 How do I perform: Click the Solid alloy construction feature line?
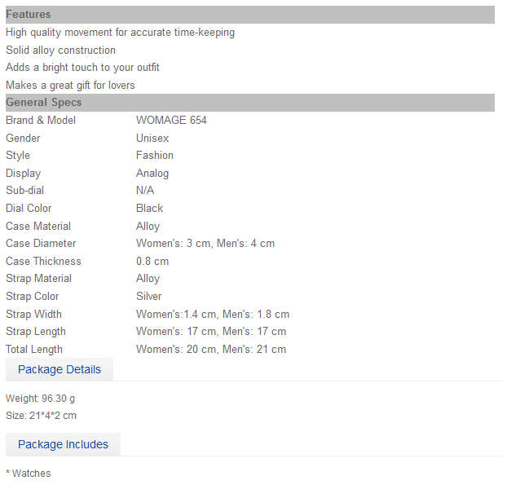[x=61, y=51]
